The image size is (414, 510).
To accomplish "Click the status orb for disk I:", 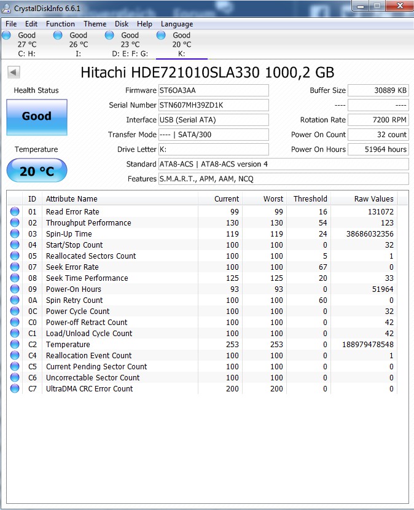I will point(58,35).
